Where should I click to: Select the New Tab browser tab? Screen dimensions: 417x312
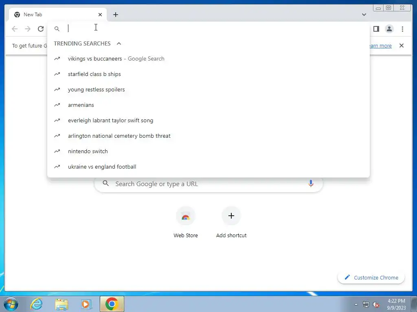click(x=58, y=15)
